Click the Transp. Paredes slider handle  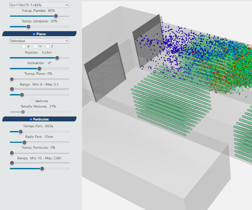[x=56, y=16]
